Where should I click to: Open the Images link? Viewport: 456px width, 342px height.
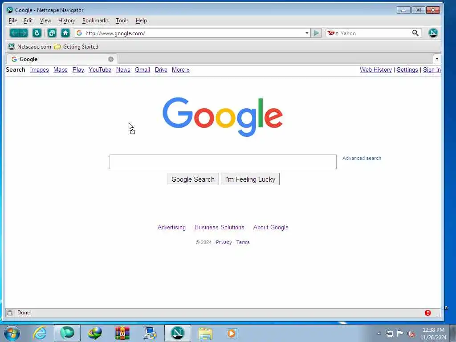39,70
